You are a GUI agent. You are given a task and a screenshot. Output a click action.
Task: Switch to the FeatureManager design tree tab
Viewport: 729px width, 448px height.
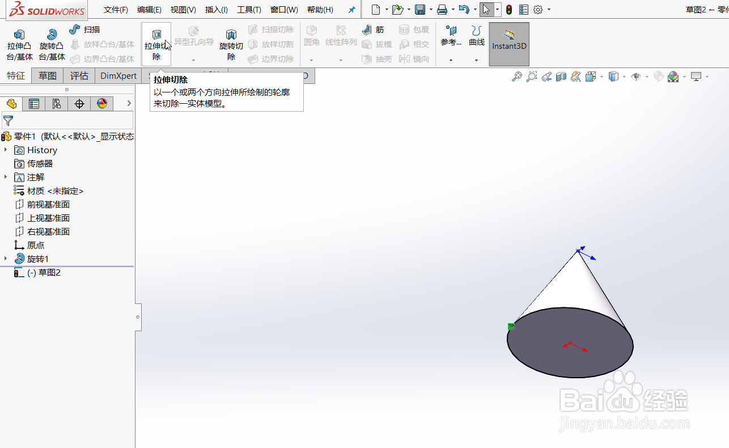[11, 103]
